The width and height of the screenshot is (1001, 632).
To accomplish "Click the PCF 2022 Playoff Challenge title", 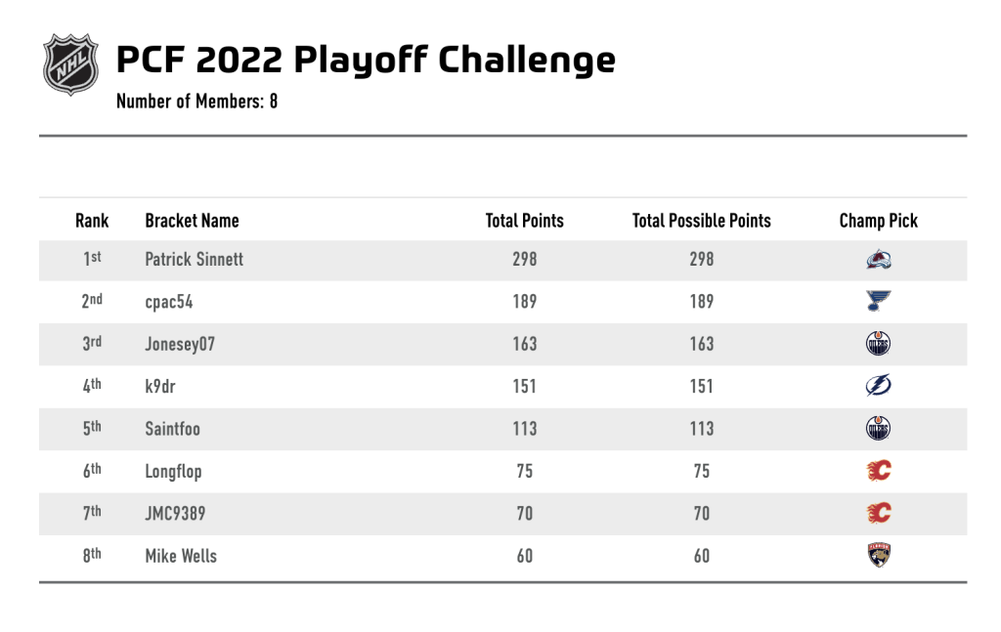I will 366,60.
